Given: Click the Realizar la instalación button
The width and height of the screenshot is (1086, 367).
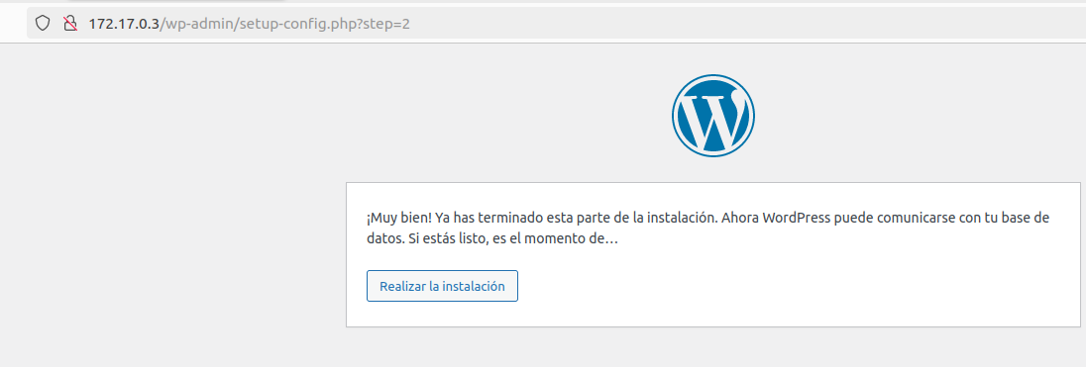Looking at the screenshot, I should pos(442,286).
